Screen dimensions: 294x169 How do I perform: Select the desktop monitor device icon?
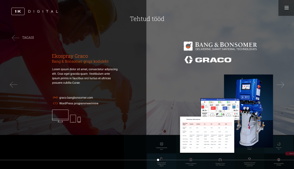coord(60,116)
